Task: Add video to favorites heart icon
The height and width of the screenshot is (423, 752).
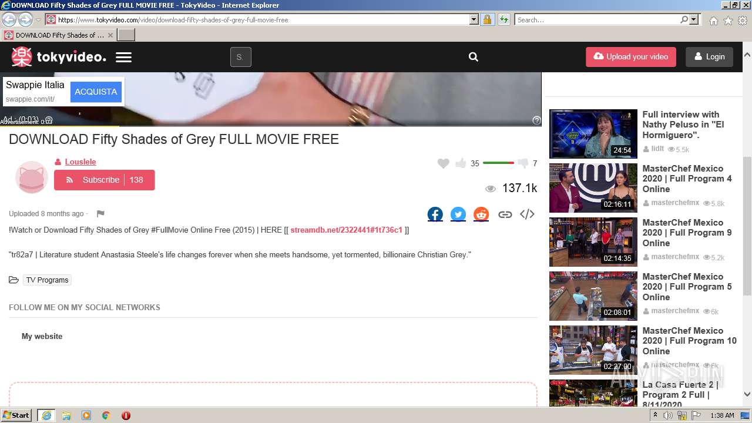Action: click(x=444, y=163)
